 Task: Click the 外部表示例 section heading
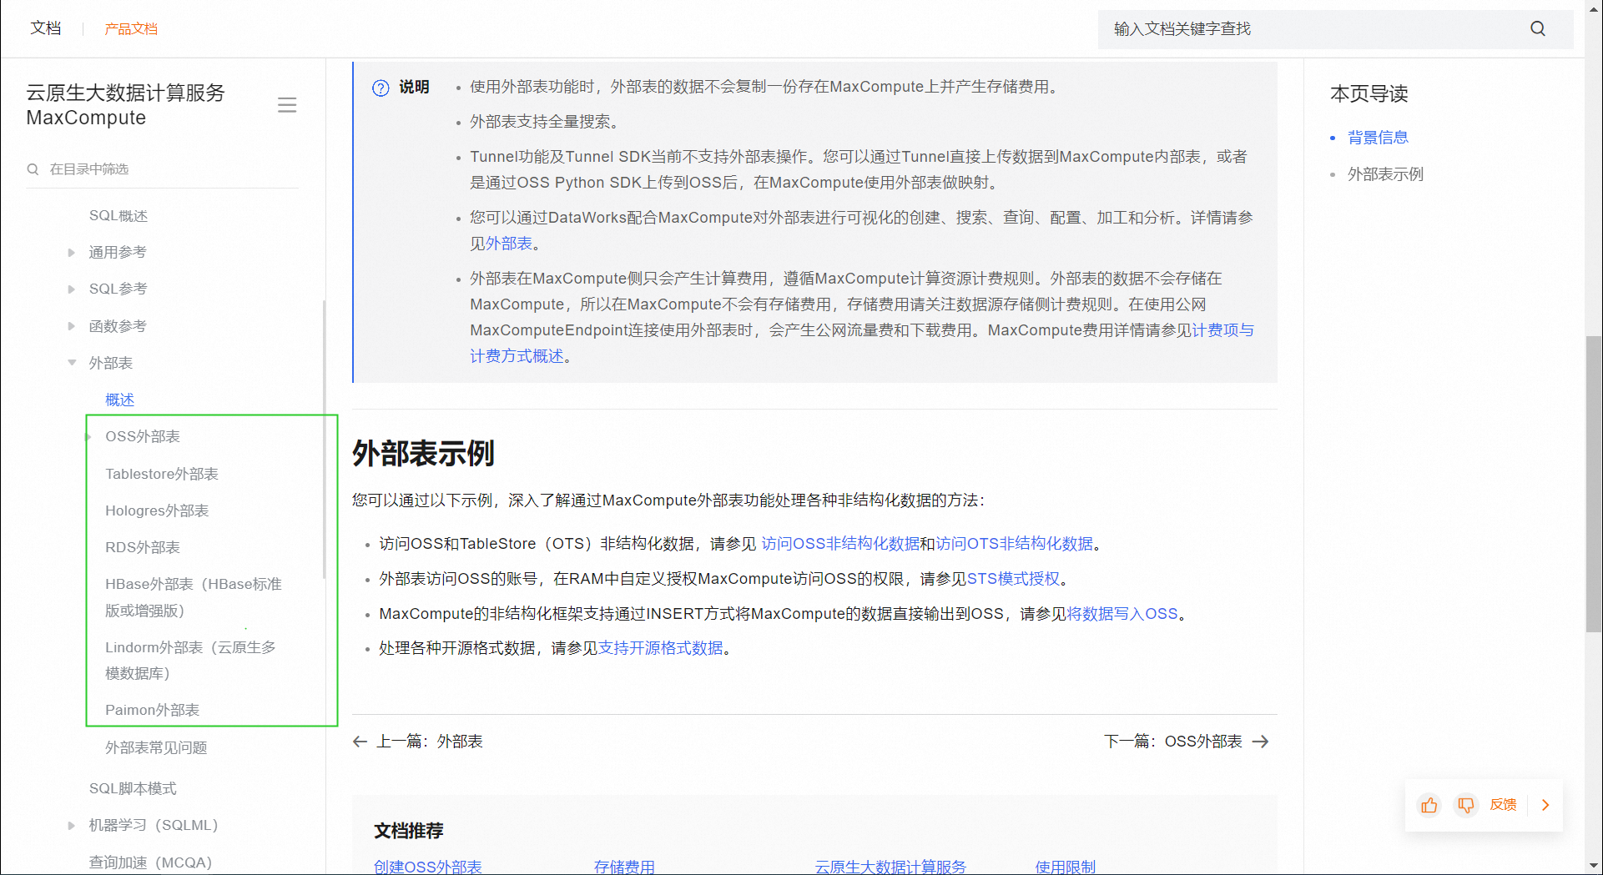point(423,454)
